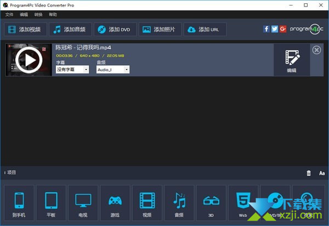Click the trash delete icon
329x226 pixels.
tap(309, 173)
